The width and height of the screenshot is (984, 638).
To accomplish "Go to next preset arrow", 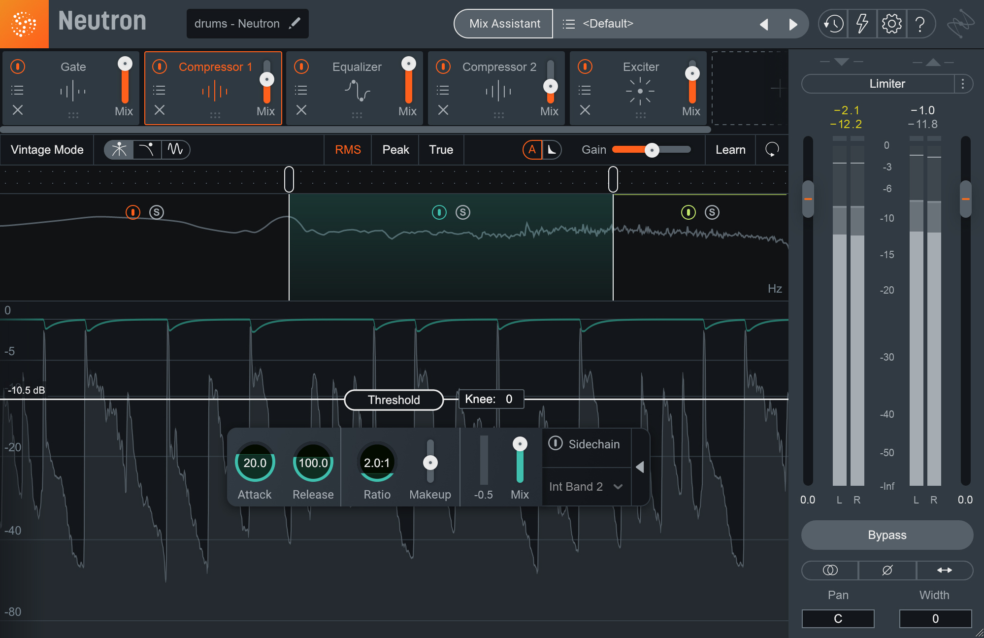I will pyautogui.click(x=793, y=24).
